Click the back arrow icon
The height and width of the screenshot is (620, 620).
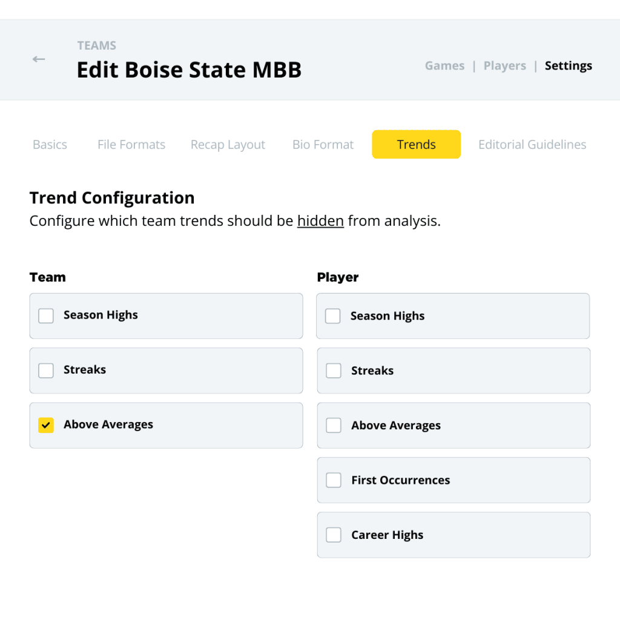click(39, 59)
